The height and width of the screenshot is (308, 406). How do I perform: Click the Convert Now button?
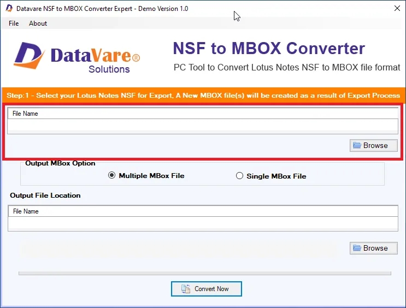[x=207, y=288]
